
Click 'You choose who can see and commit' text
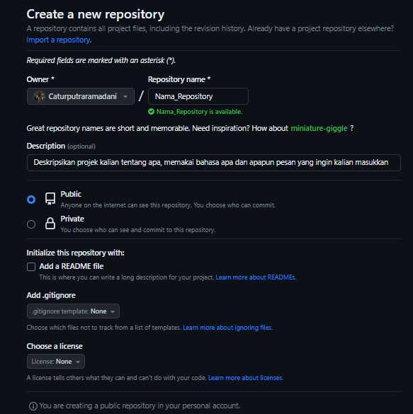coord(138,230)
